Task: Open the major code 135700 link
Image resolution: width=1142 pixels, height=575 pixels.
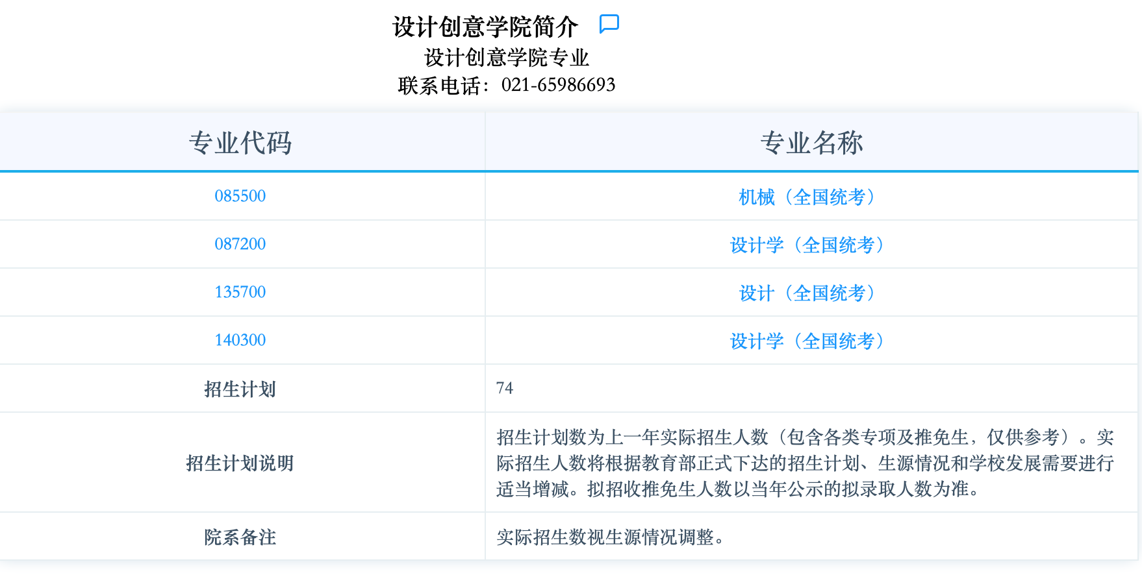Action: [240, 292]
